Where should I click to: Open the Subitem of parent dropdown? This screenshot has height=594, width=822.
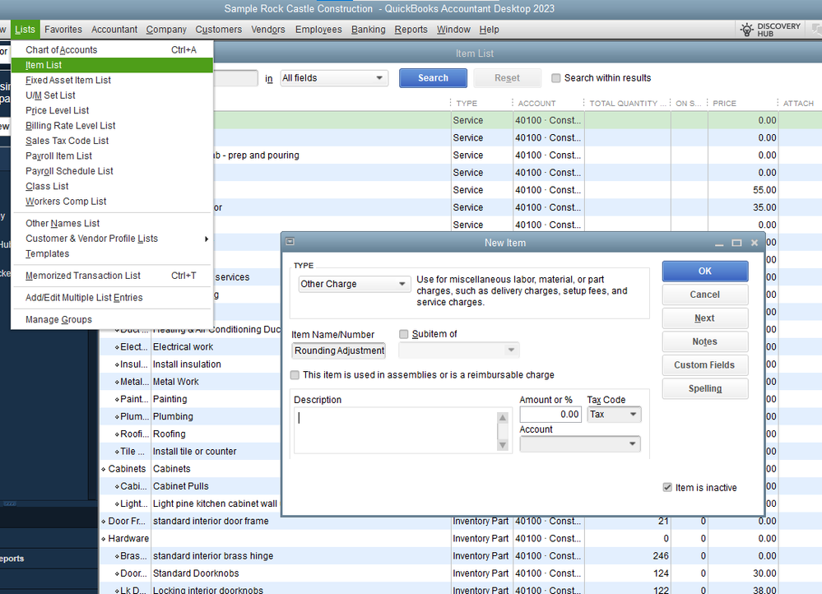pyautogui.click(x=458, y=350)
